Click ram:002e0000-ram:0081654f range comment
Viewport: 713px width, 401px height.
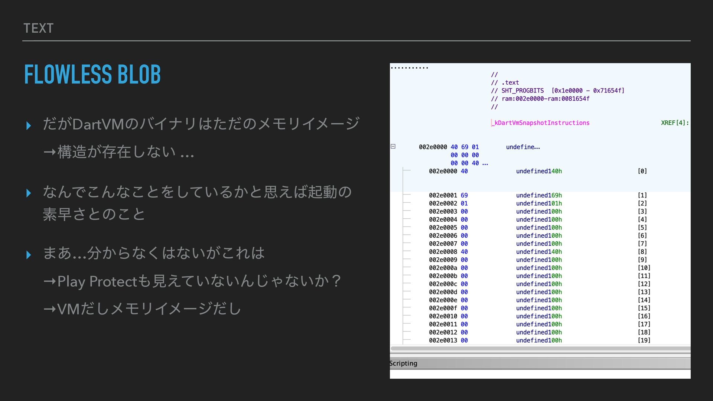pyautogui.click(x=545, y=99)
